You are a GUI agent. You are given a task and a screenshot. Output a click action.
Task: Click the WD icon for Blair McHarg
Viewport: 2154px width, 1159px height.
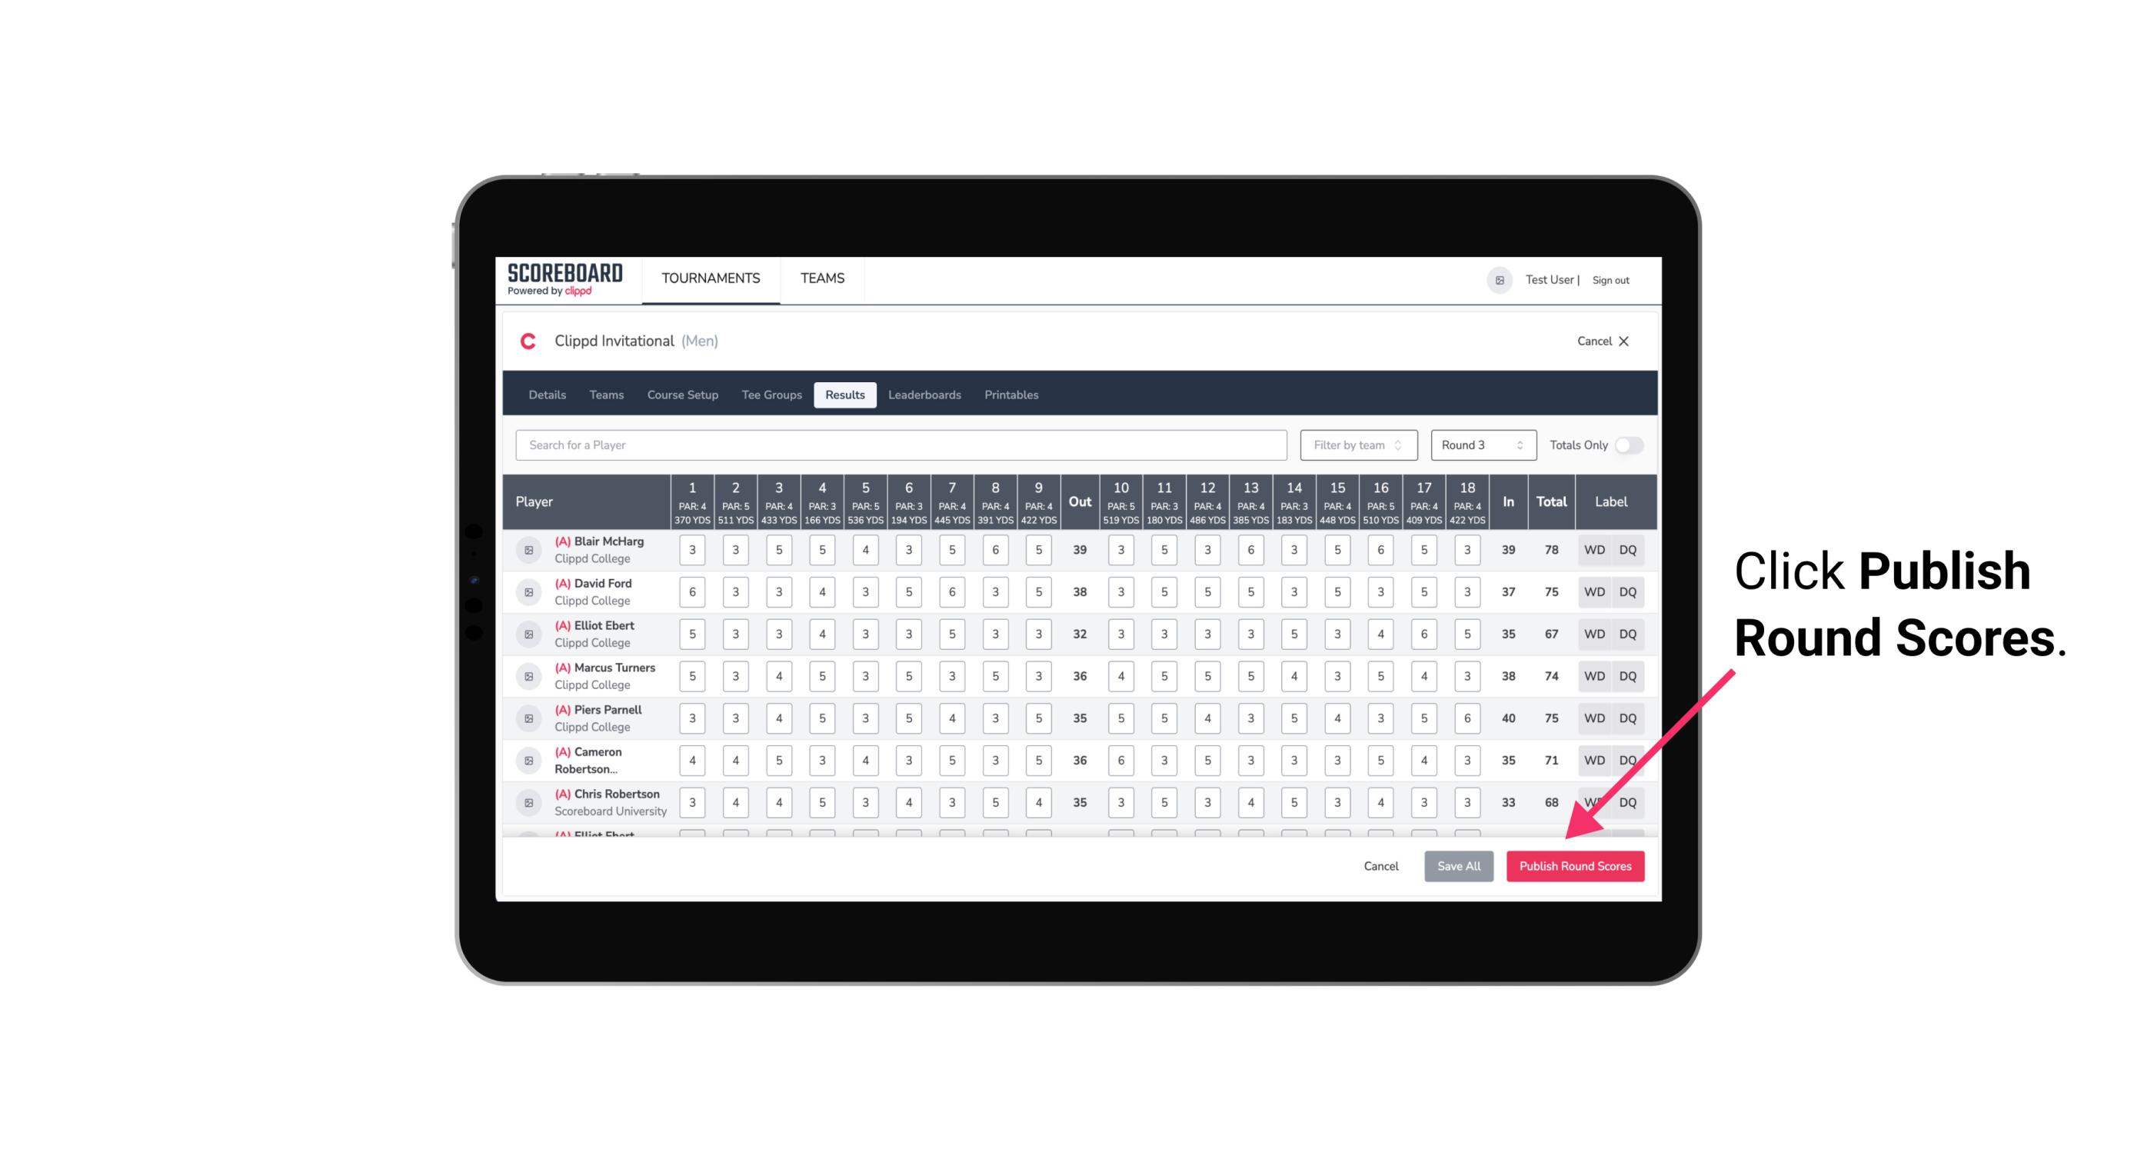[x=1595, y=550]
